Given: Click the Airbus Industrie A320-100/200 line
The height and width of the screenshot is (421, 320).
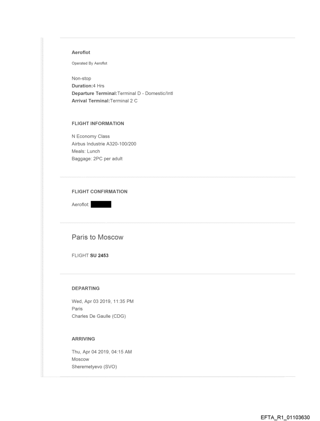Looking at the screenshot, I should point(104,144).
